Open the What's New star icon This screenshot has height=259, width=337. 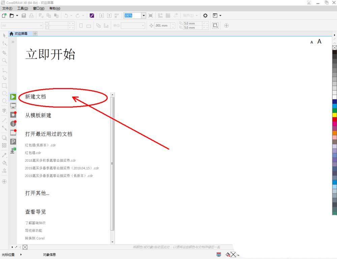tap(13, 115)
